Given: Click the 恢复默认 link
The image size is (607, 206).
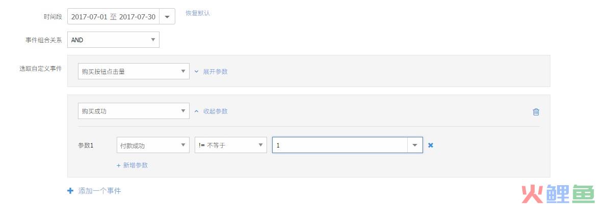Looking at the screenshot, I should click(197, 13).
